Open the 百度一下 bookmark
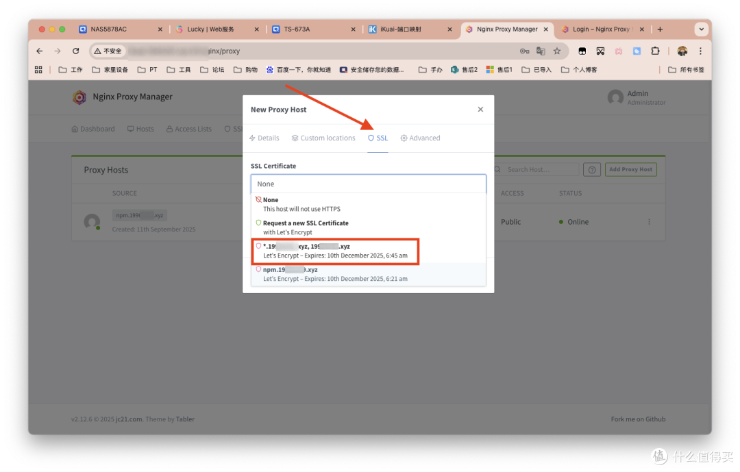This screenshot has width=740, height=472. tap(298, 69)
